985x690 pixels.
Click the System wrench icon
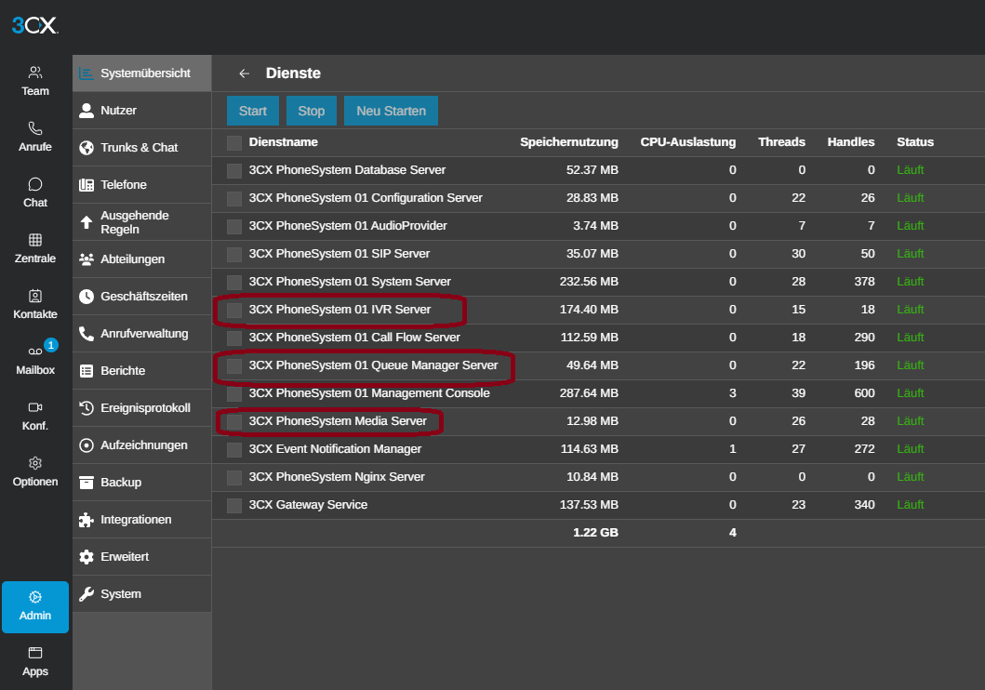click(87, 594)
